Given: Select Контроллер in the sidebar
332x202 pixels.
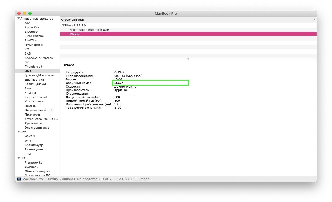Looking at the screenshot, I should click(34, 101).
